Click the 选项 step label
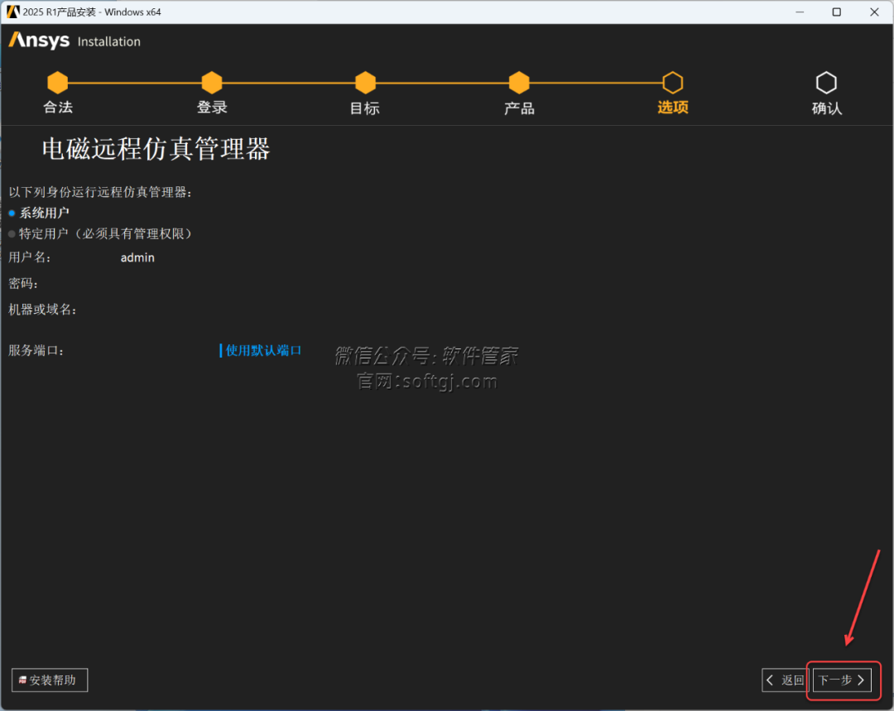This screenshot has height=711, width=894. [673, 108]
